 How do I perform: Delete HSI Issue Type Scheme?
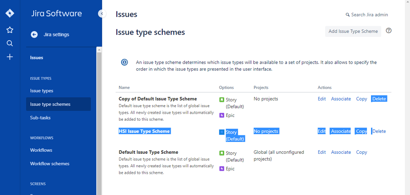tap(379, 131)
